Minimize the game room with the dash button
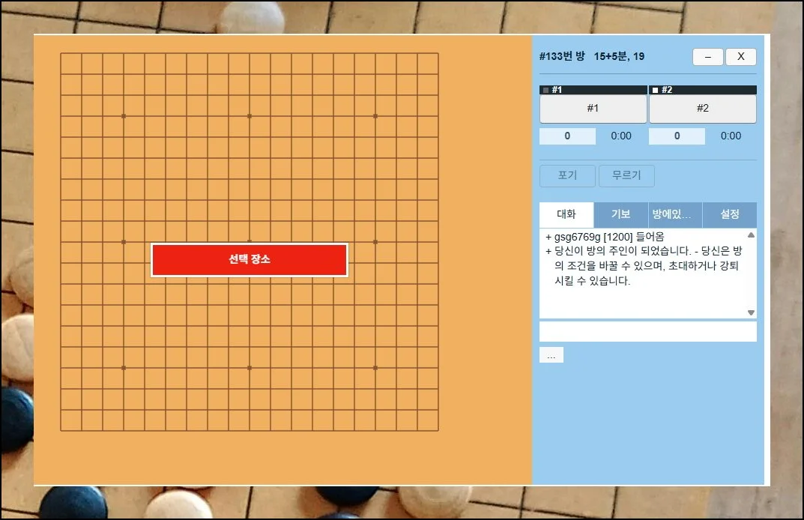The height and width of the screenshot is (520, 804). (x=707, y=57)
